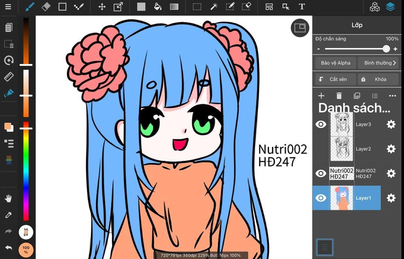Select the Layer3 thumbnail
The image size is (404, 259).
(x=342, y=124)
